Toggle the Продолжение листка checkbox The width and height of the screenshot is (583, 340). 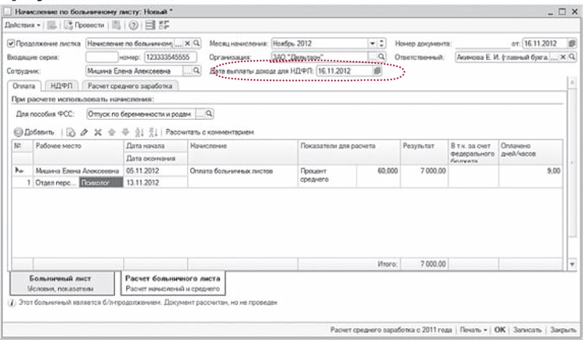[x=10, y=44]
